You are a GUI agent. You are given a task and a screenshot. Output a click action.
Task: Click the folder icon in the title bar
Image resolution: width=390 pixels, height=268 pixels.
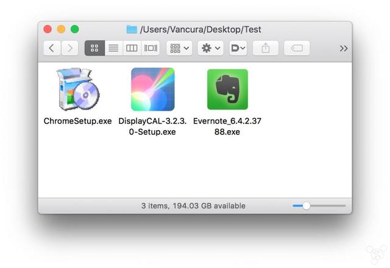pos(132,30)
